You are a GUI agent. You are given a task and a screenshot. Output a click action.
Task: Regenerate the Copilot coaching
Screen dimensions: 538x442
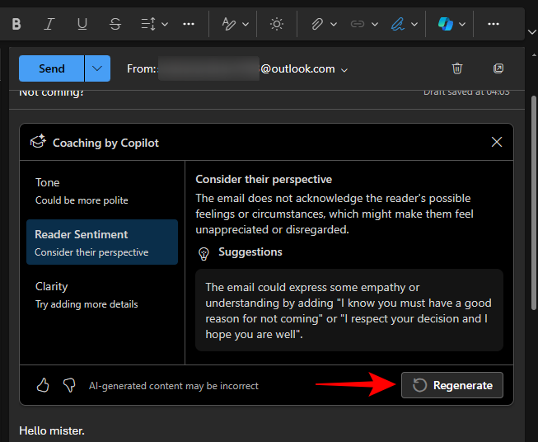coord(451,385)
